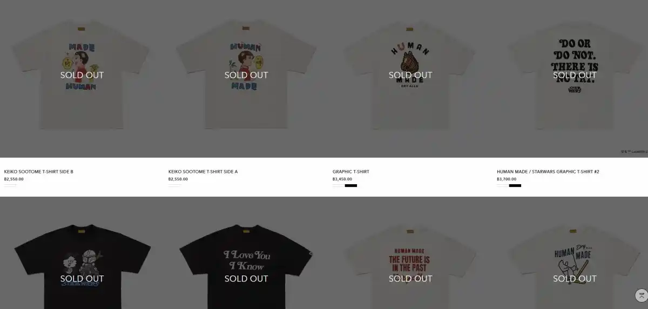Select white color swatch under Graphic T-Shirt
This screenshot has height=309, width=648.
click(339, 186)
